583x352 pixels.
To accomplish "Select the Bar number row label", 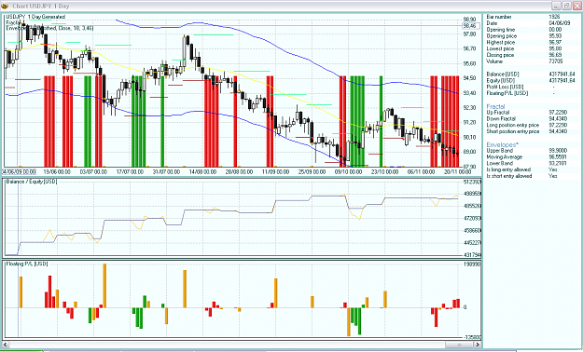I will pos(499,17).
